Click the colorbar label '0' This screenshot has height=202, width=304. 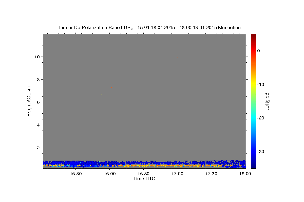(x=258, y=51)
